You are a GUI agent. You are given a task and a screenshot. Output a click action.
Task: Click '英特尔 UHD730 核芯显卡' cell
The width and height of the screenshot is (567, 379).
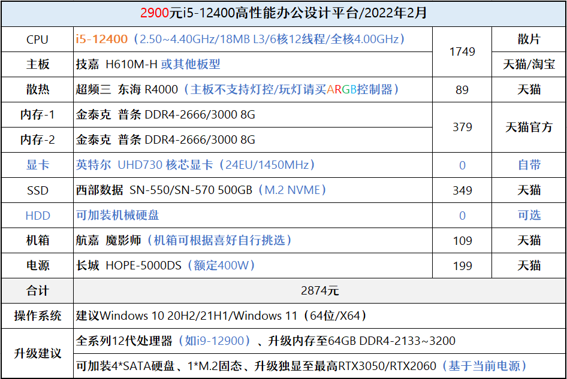click(x=253, y=165)
